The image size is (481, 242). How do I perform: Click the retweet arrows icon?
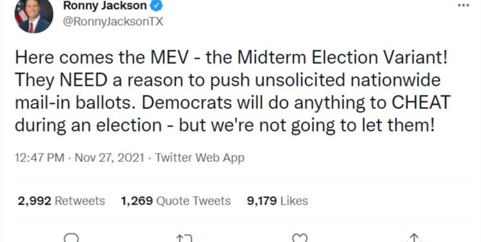(x=184, y=238)
